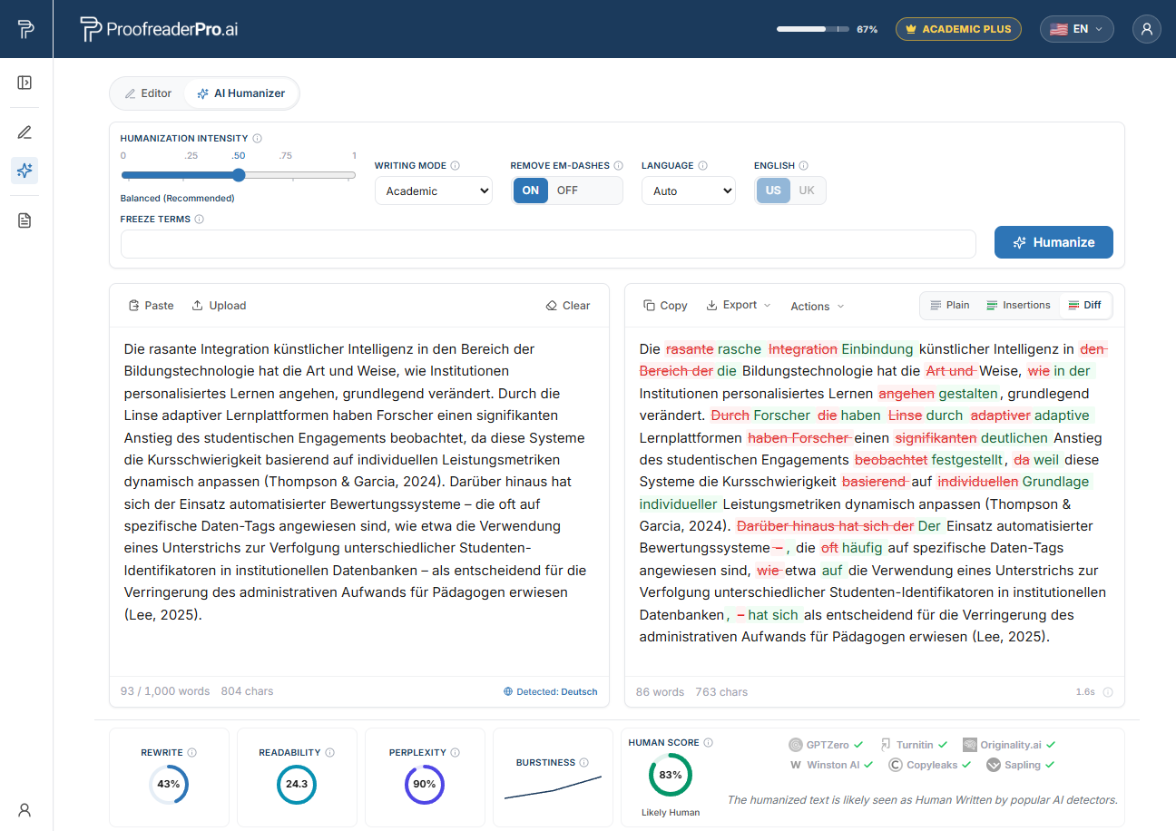Click the "93 / 1,000 words" counter
The width and height of the screenshot is (1176, 831).
(x=165, y=691)
